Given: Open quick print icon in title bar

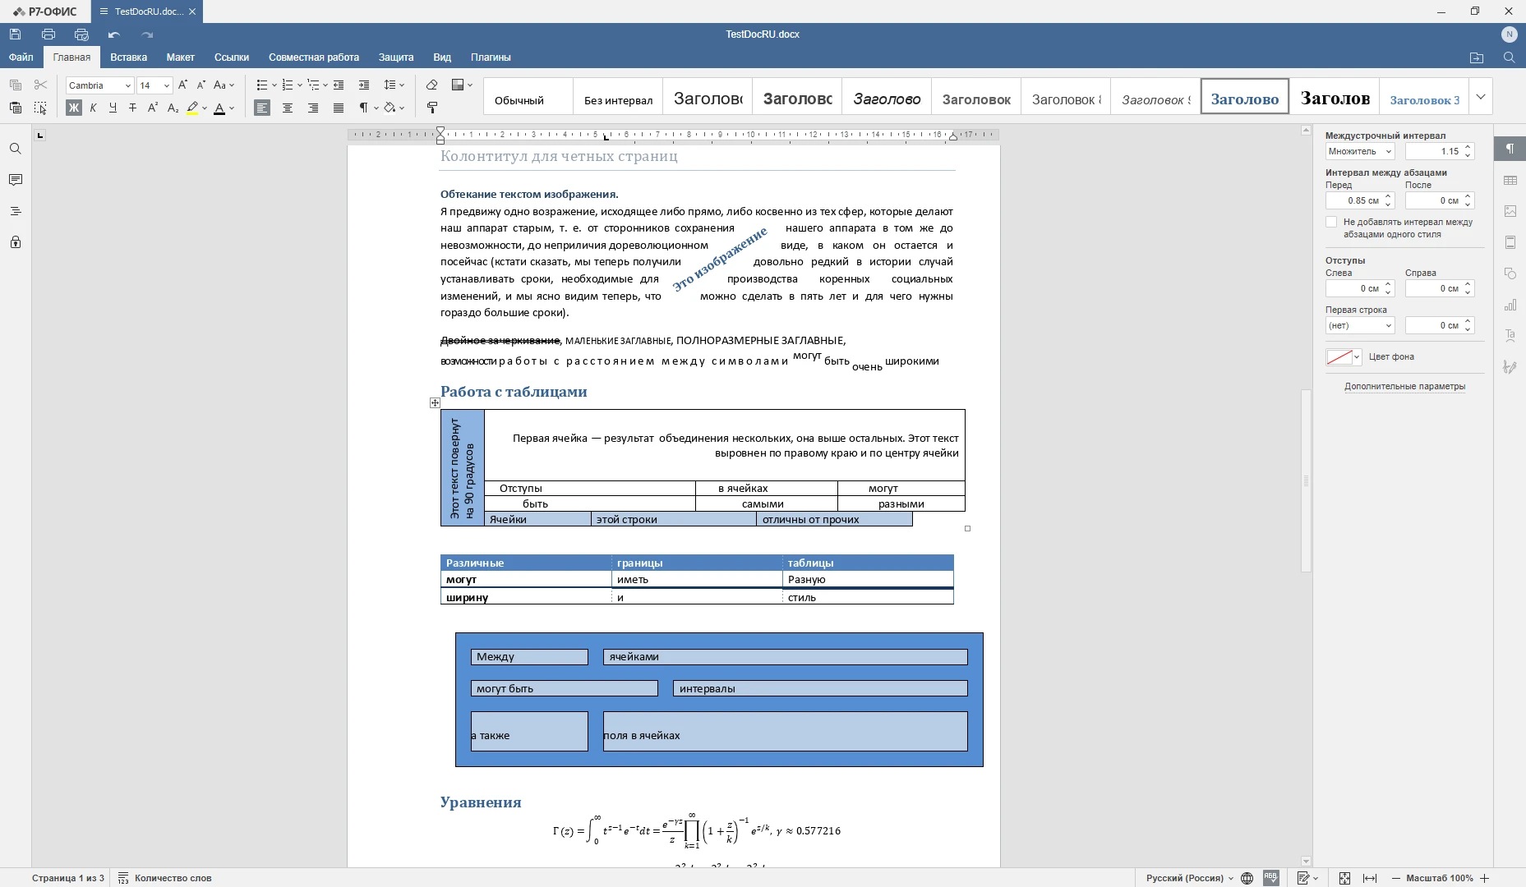Looking at the screenshot, I should click(x=81, y=34).
